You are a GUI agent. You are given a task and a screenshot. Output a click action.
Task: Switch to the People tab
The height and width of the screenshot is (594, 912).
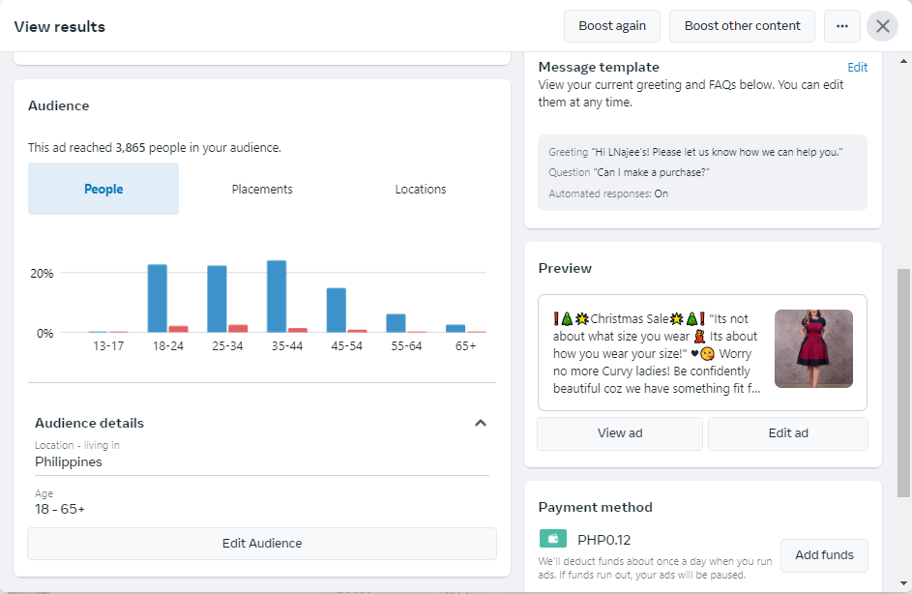(x=103, y=189)
